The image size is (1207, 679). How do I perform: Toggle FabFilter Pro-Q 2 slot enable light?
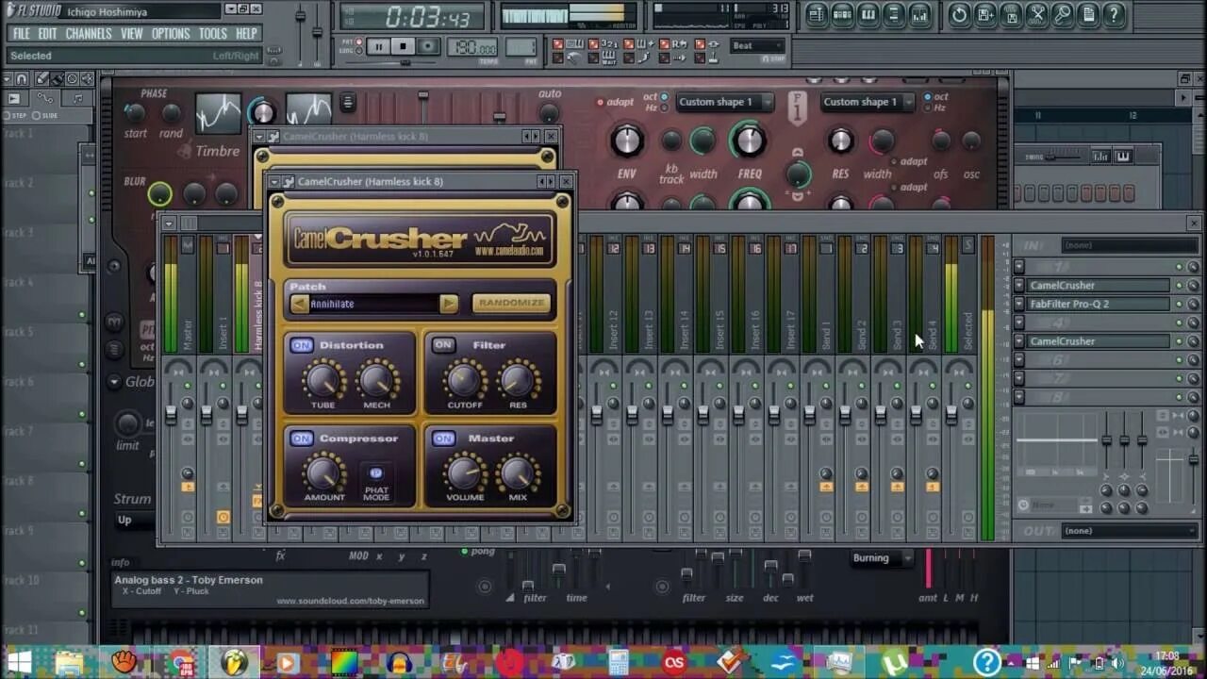pyautogui.click(x=1179, y=305)
